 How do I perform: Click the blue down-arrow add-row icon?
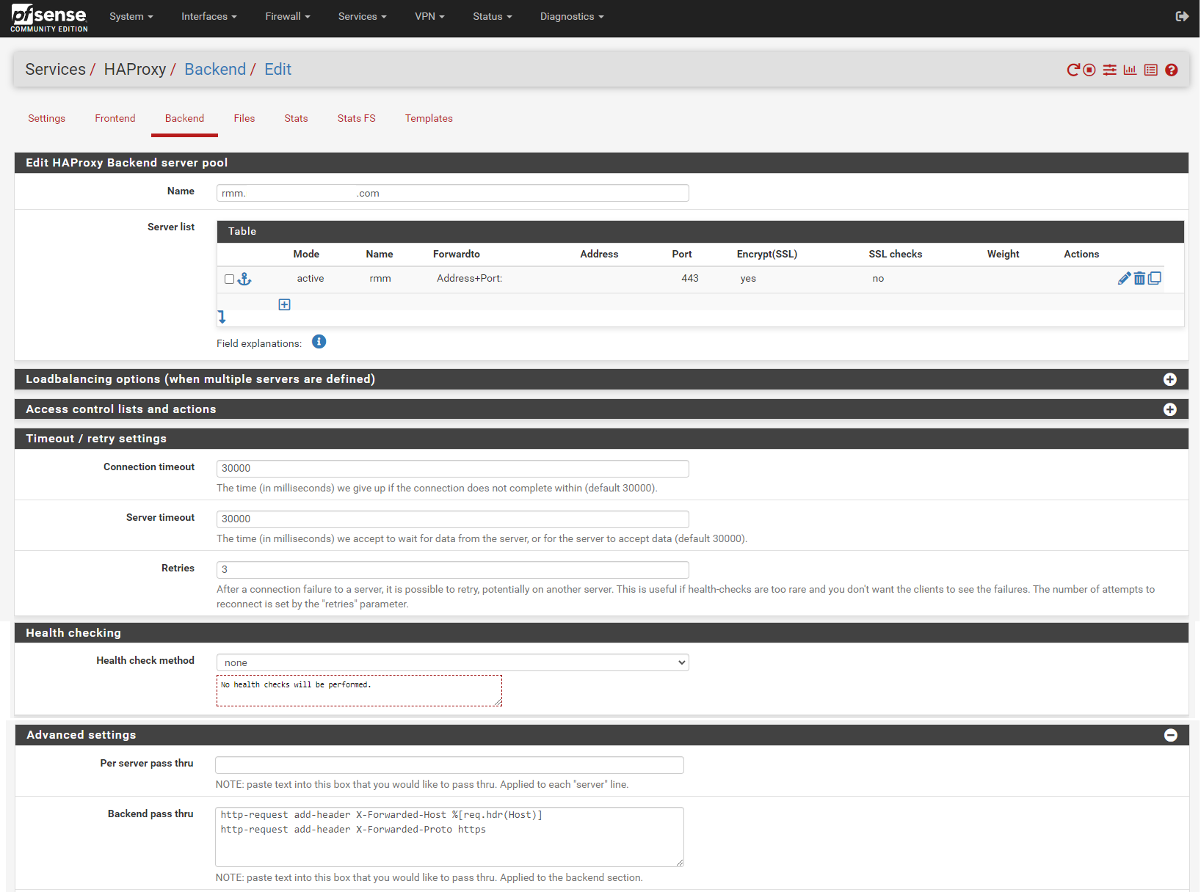point(222,317)
